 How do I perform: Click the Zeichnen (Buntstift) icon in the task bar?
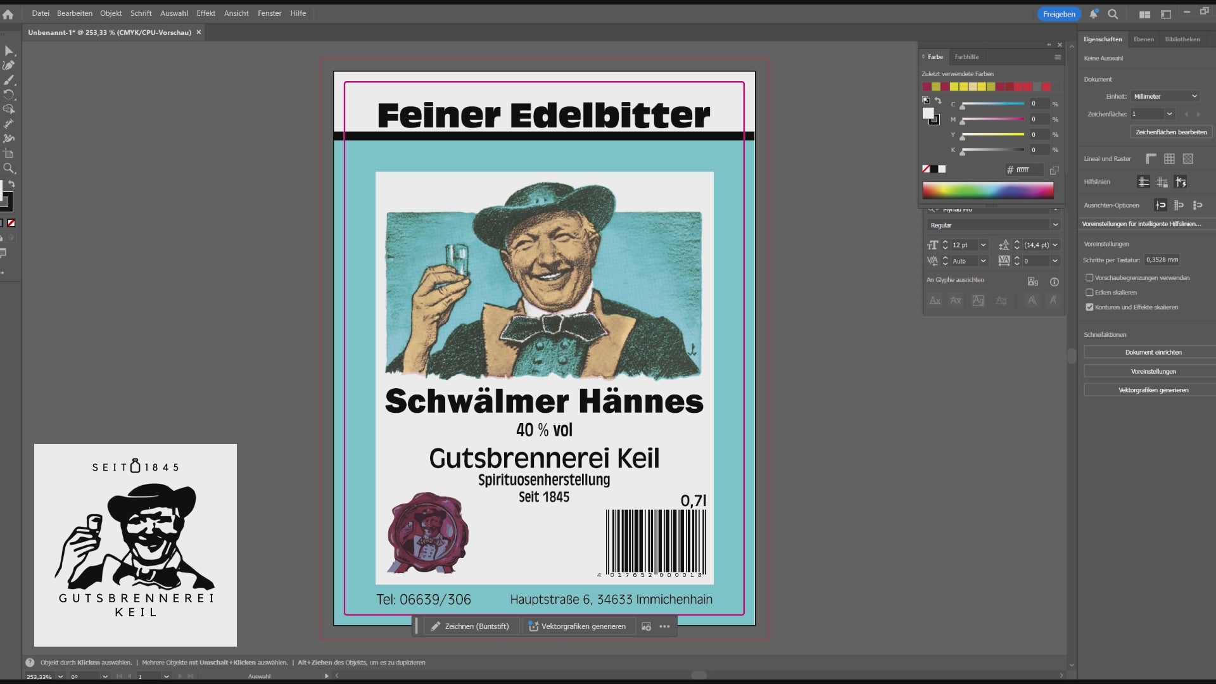[x=435, y=626]
